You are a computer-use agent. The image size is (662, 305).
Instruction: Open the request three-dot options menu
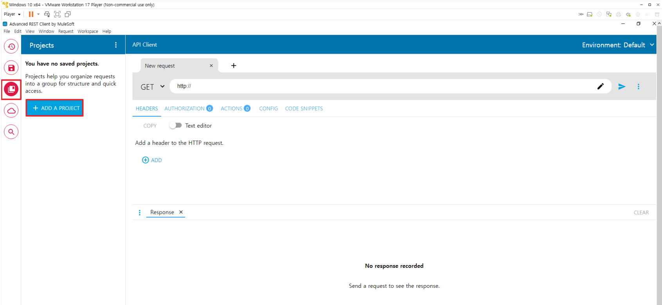(x=639, y=87)
